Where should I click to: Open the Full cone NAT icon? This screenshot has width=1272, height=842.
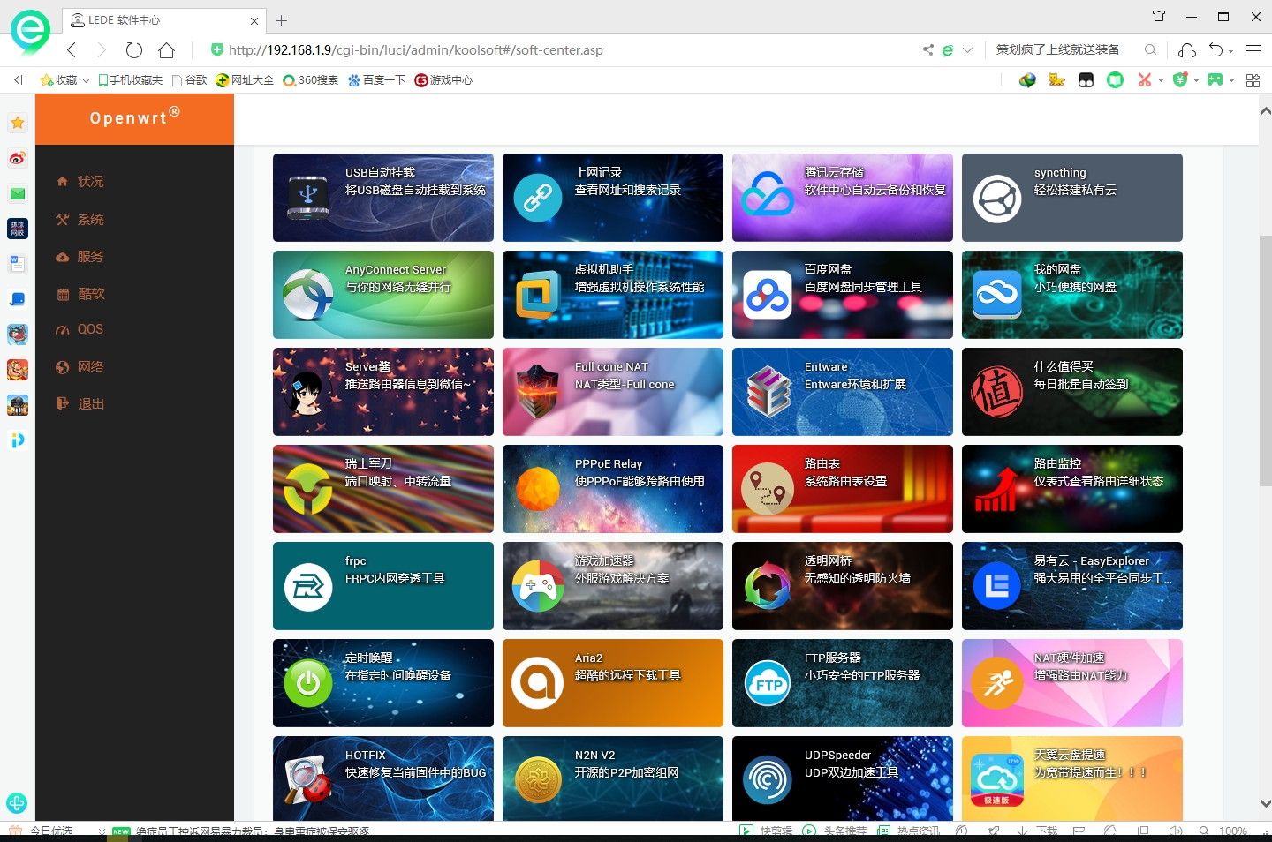click(x=538, y=392)
